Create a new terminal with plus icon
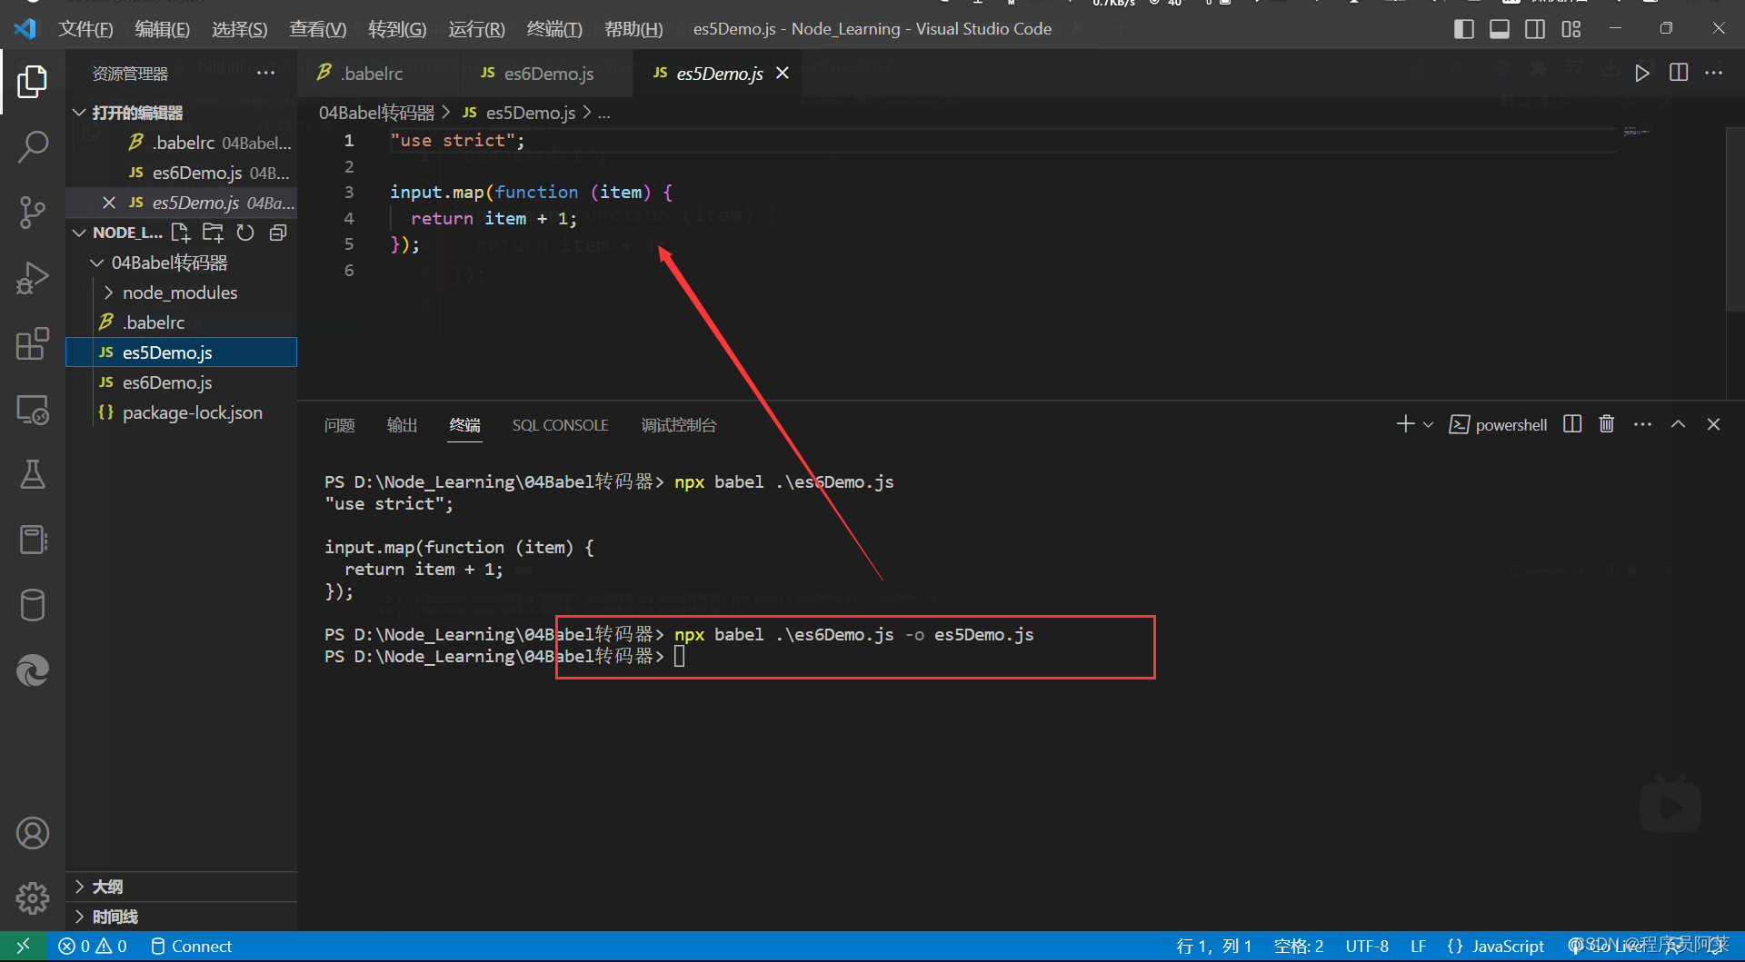This screenshot has height=962, width=1745. coord(1405,424)
